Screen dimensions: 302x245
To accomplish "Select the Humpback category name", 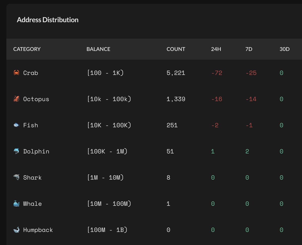I will click(38, 230).
